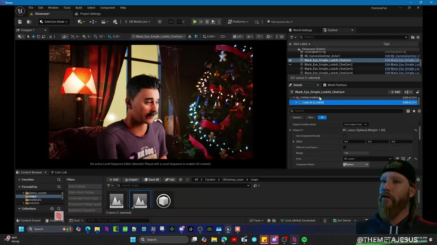Open the Sphere component name dropdown
The image size is (437, 245).
point(356,165)
